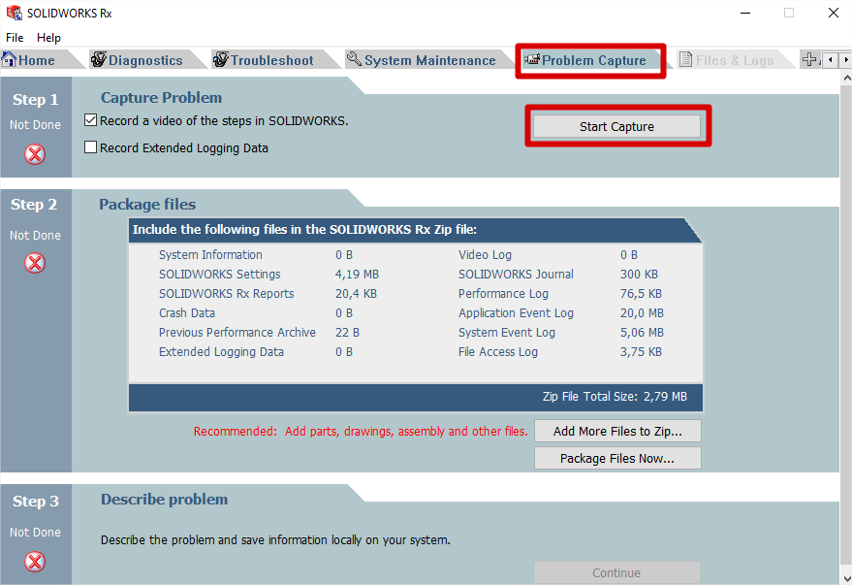Open the File menu

click(15, 38)
